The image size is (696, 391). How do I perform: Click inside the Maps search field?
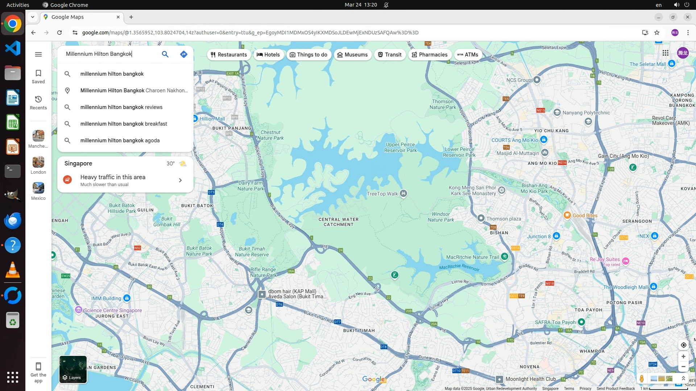(109, 54)
